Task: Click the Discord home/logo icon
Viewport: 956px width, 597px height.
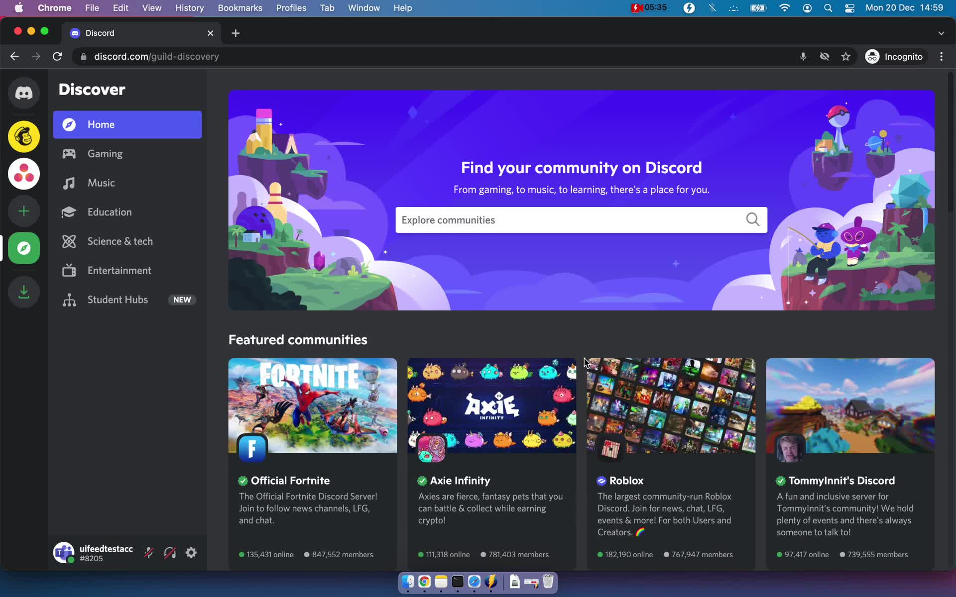Action: tap(23, 93)
